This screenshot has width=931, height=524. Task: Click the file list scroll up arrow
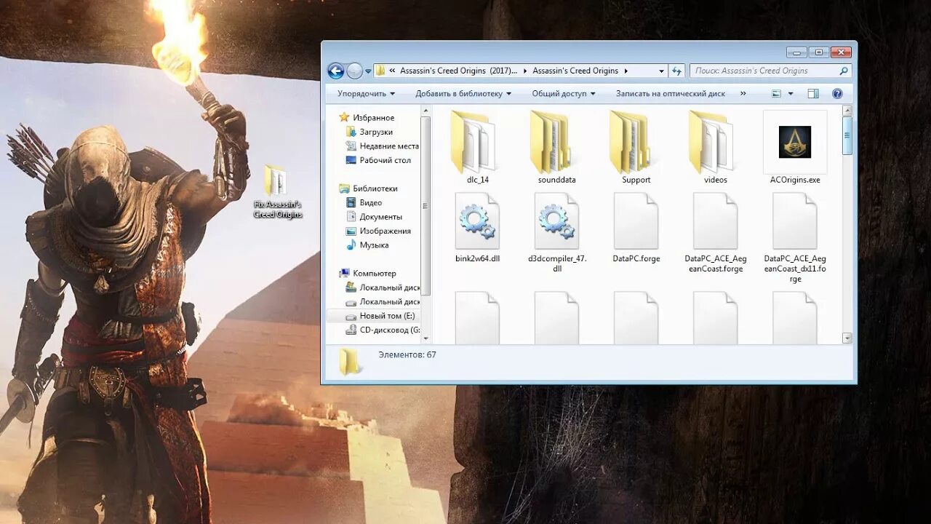(847, 111)
